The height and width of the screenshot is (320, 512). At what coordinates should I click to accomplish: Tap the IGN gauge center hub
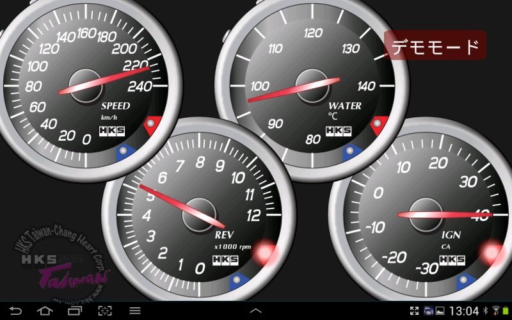426,215
